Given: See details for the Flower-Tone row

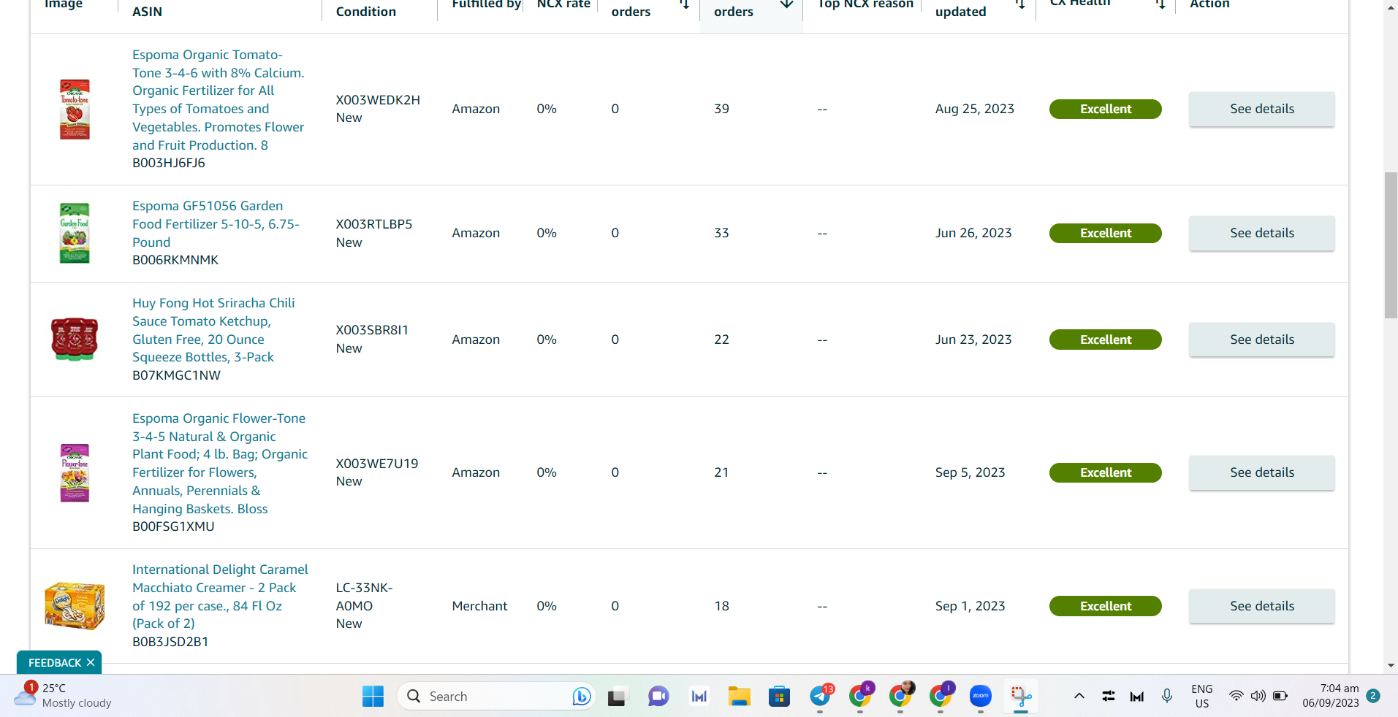Looking at the screenshot, I should coord(1261,472).
